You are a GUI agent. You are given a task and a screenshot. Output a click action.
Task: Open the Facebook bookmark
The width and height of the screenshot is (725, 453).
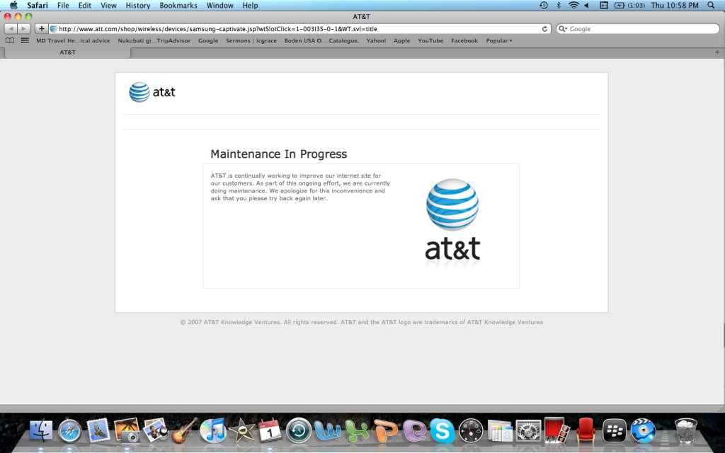point(464,40)
